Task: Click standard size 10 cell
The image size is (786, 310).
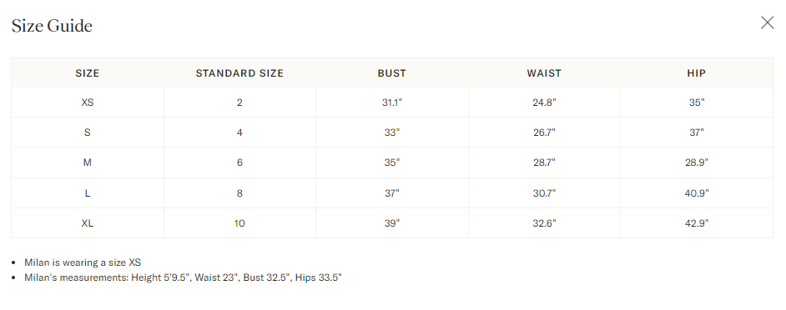Action: pyautogui.click(x=239, y=223)
